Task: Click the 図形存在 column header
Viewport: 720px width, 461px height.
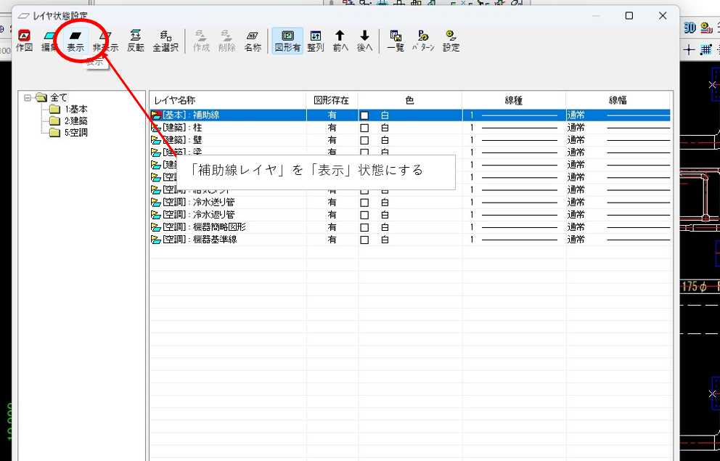Action: [332, 101]
